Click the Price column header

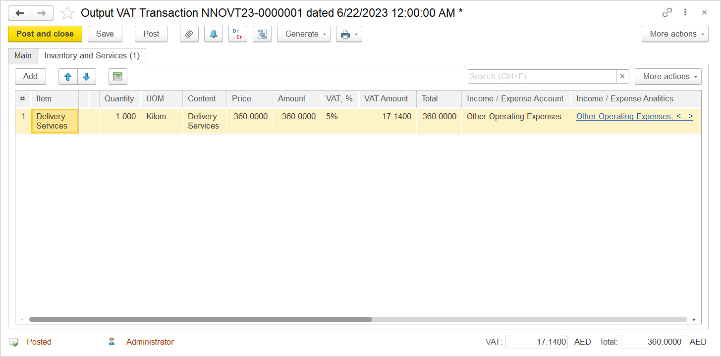(249, 99)
